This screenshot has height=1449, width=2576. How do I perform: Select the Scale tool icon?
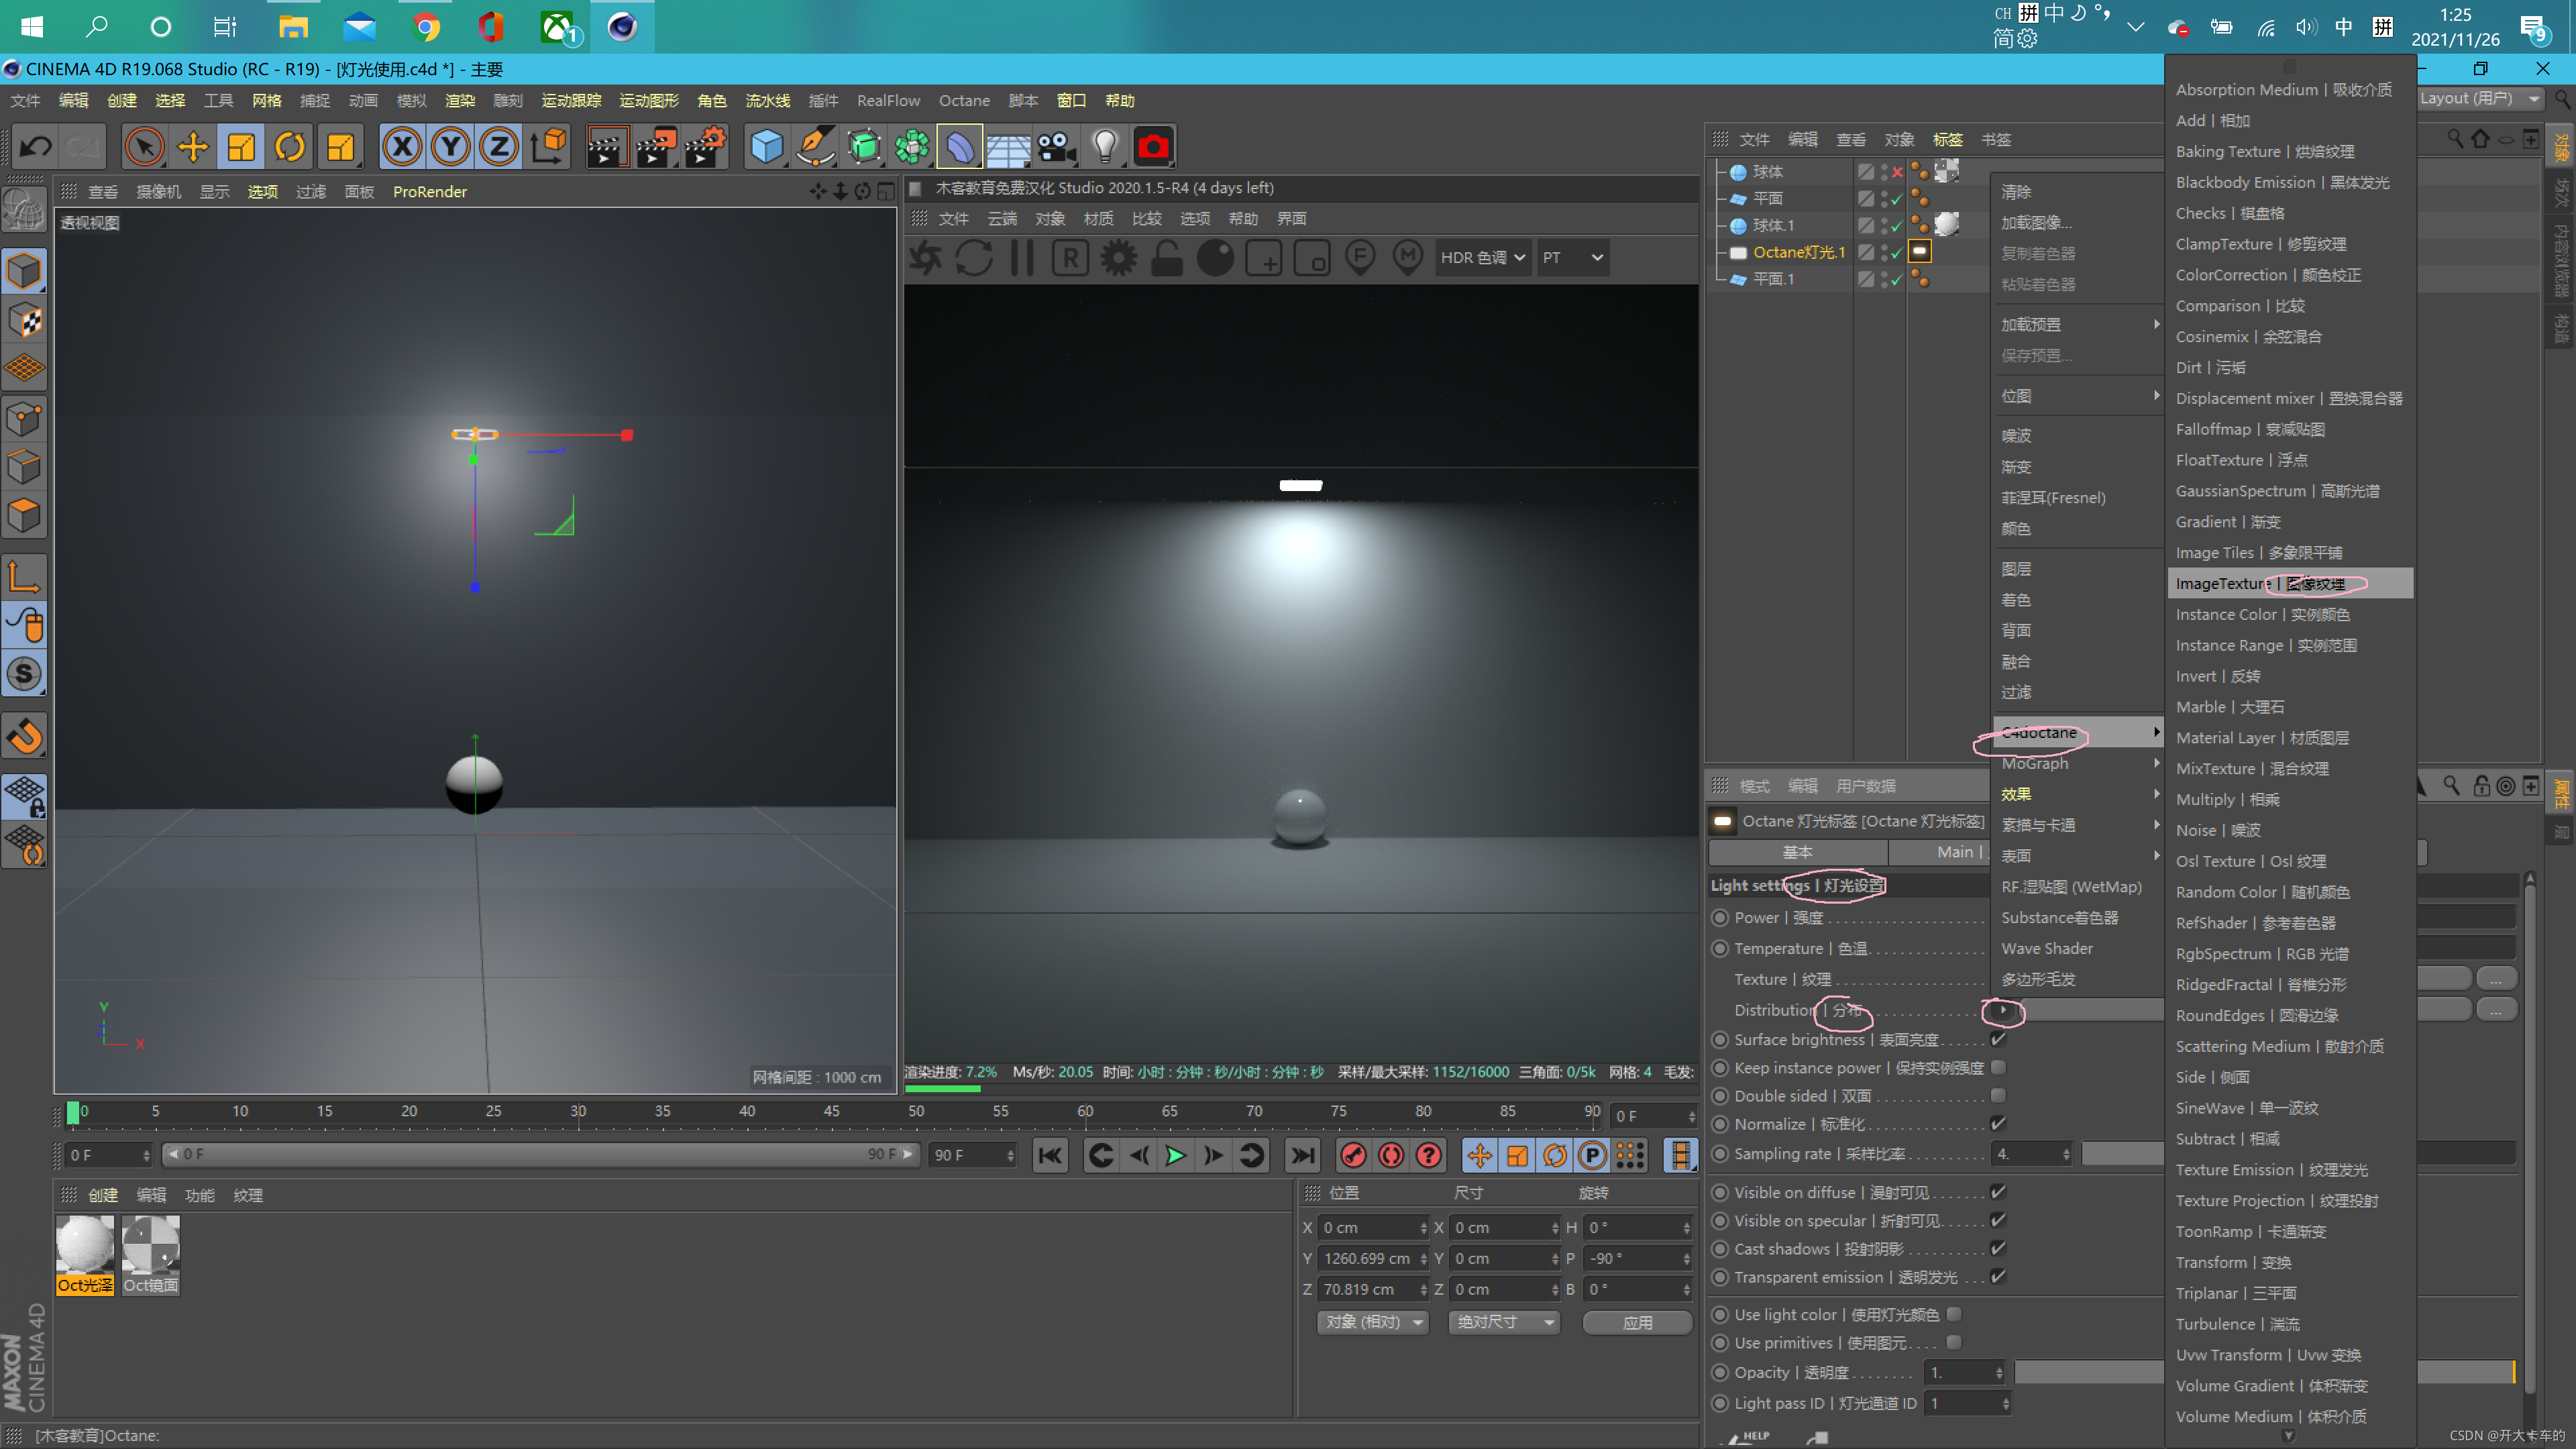tap(241, 147)
